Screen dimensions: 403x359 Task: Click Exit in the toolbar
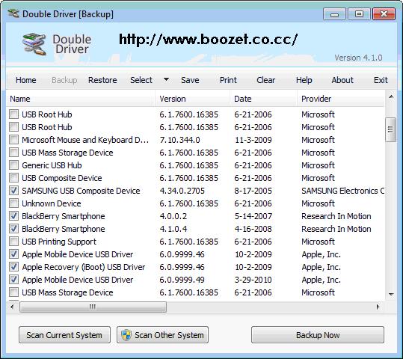[381, 80]
